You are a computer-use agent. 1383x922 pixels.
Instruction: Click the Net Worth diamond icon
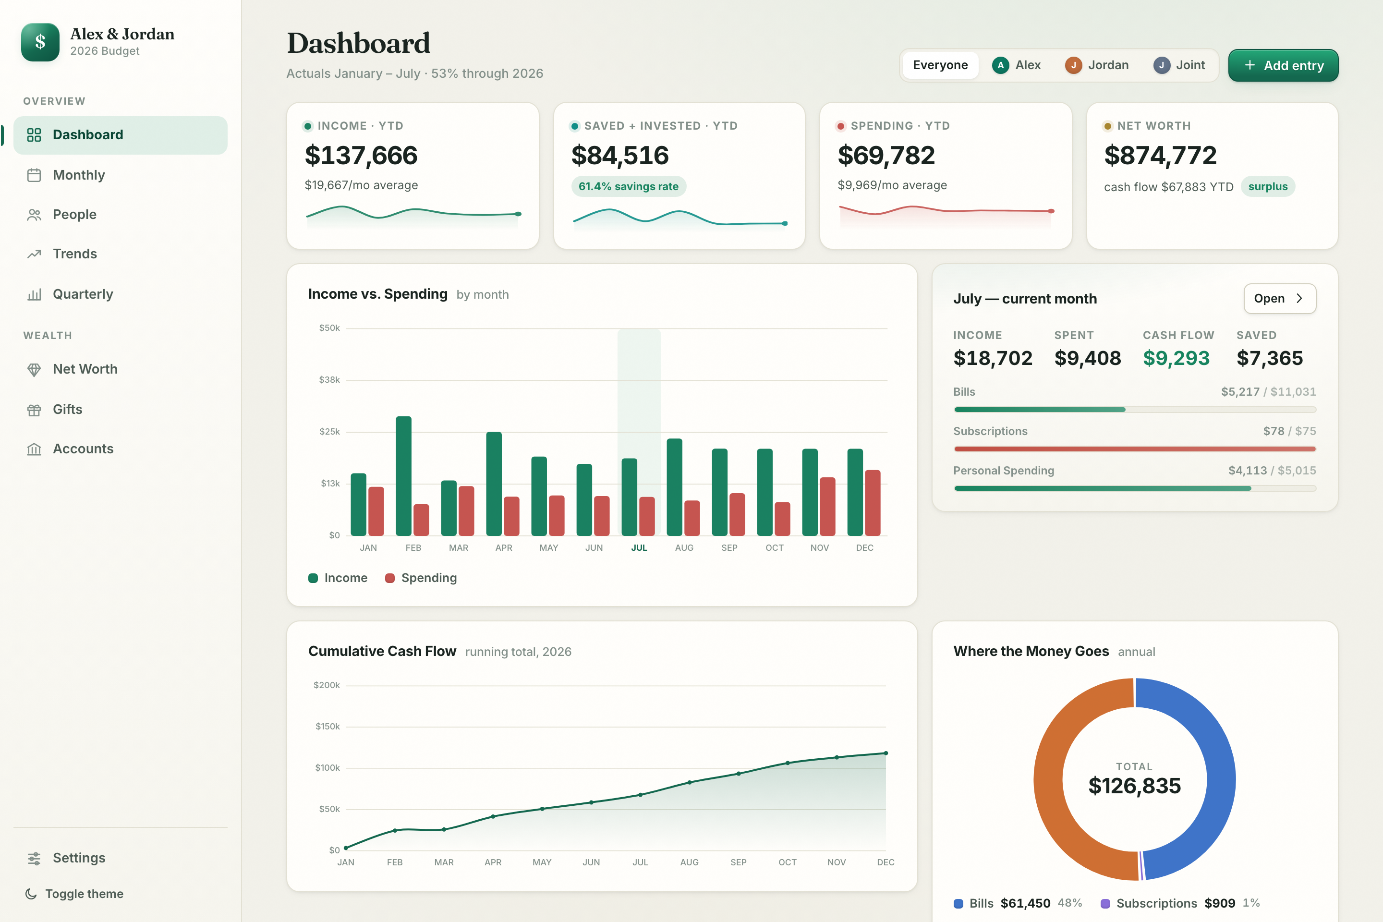click(34, 369)
